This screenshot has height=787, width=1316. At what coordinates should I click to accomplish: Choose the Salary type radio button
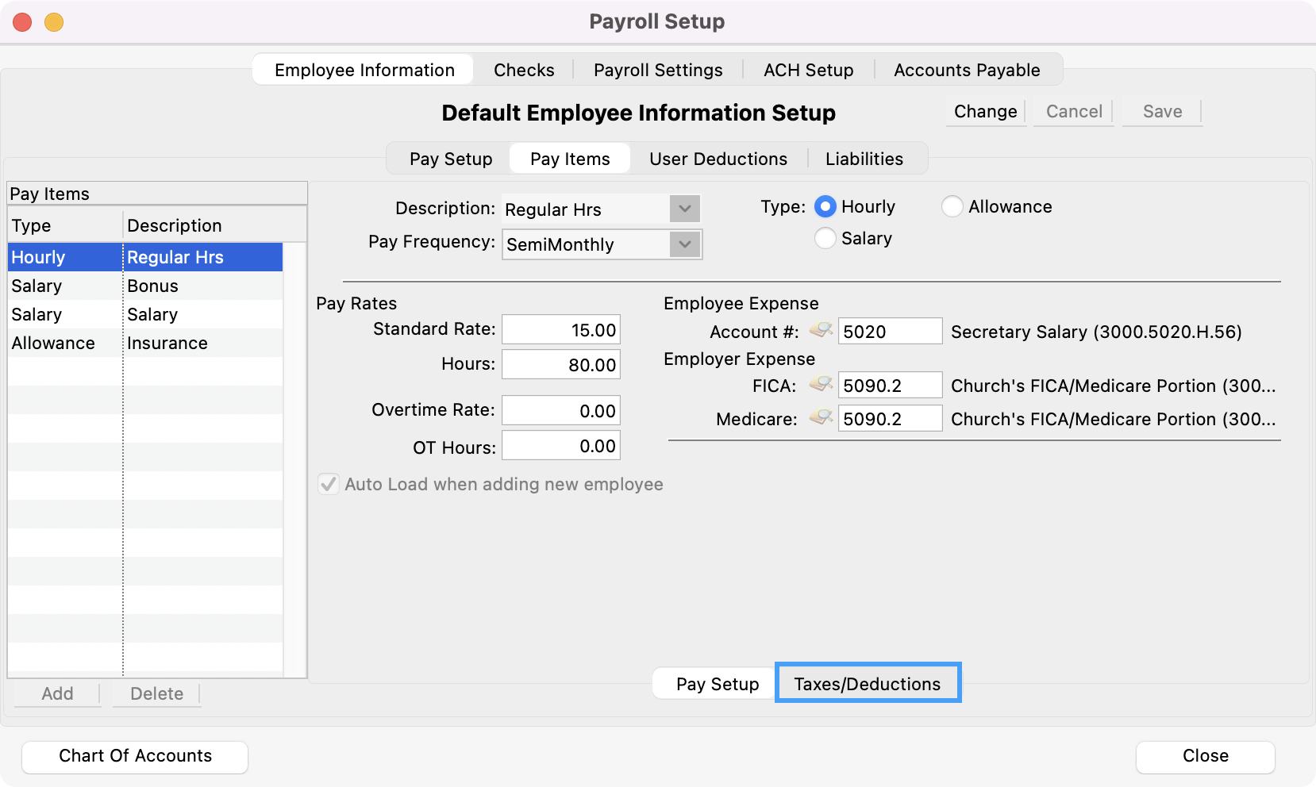825,239
